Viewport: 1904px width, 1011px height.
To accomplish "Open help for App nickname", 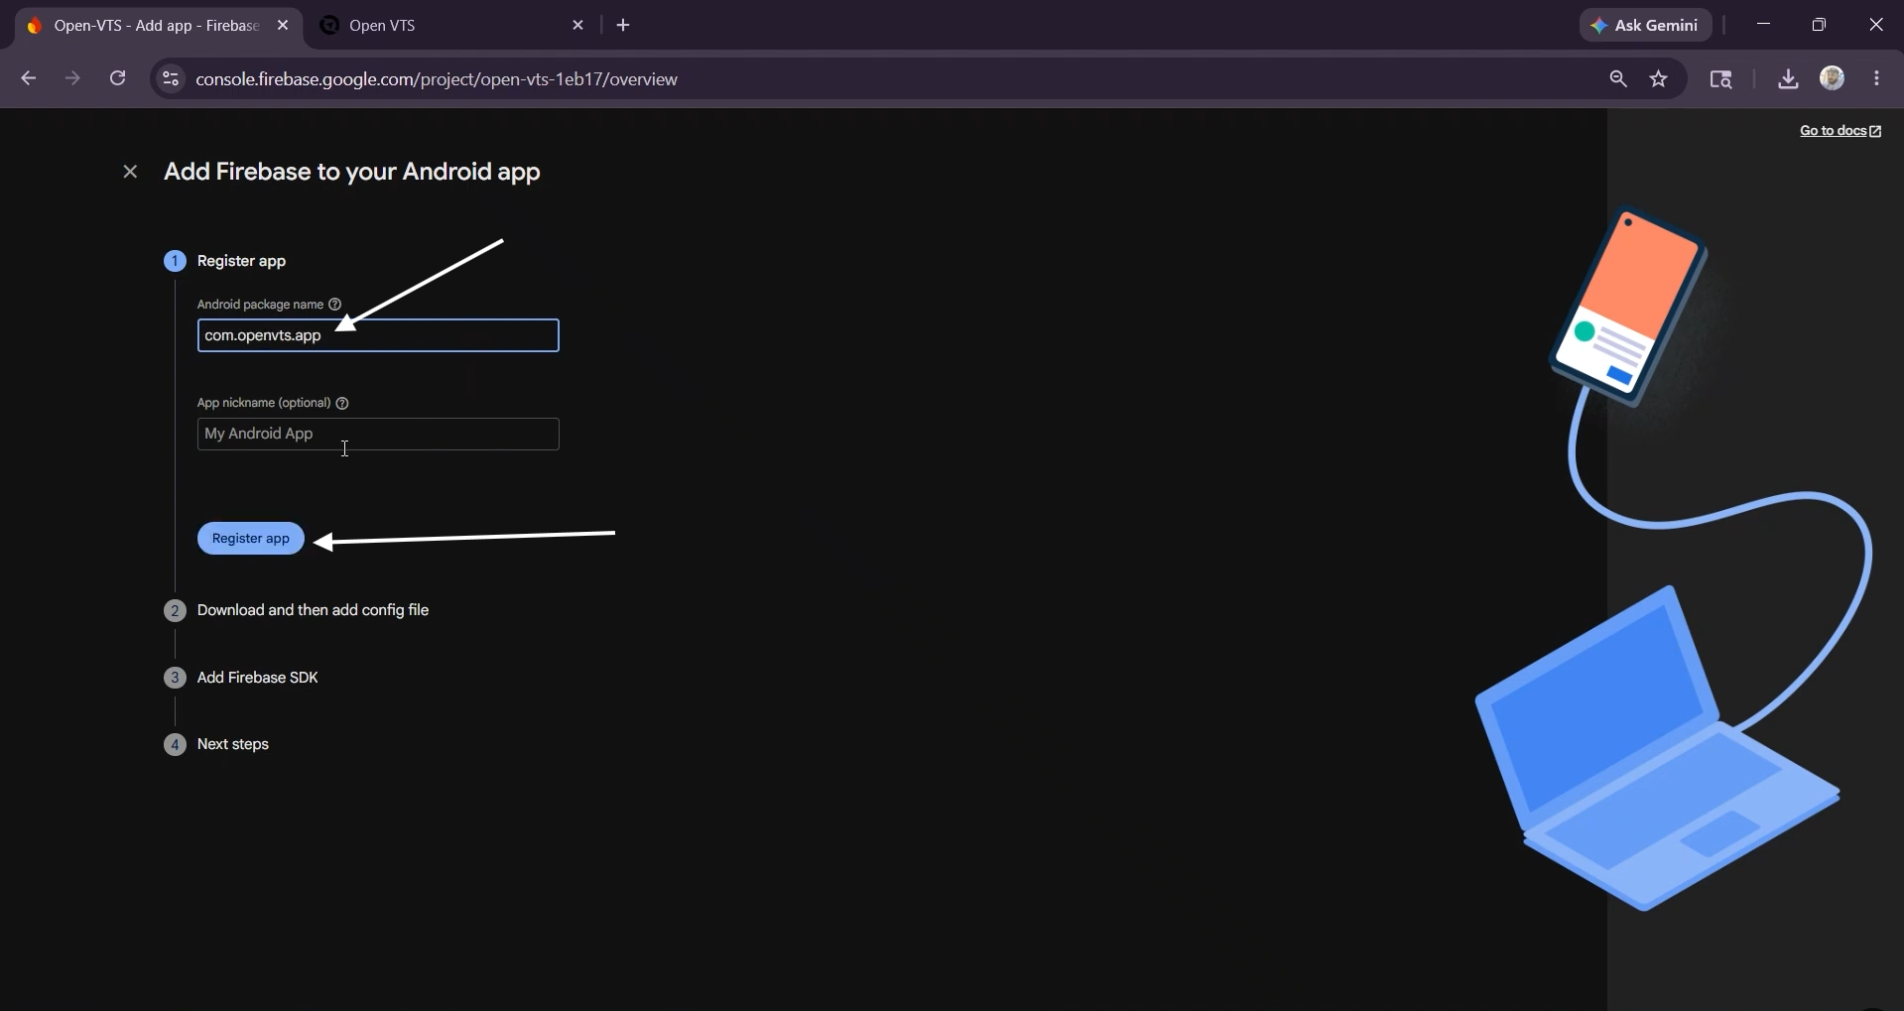I will click(x=342, y=403).
